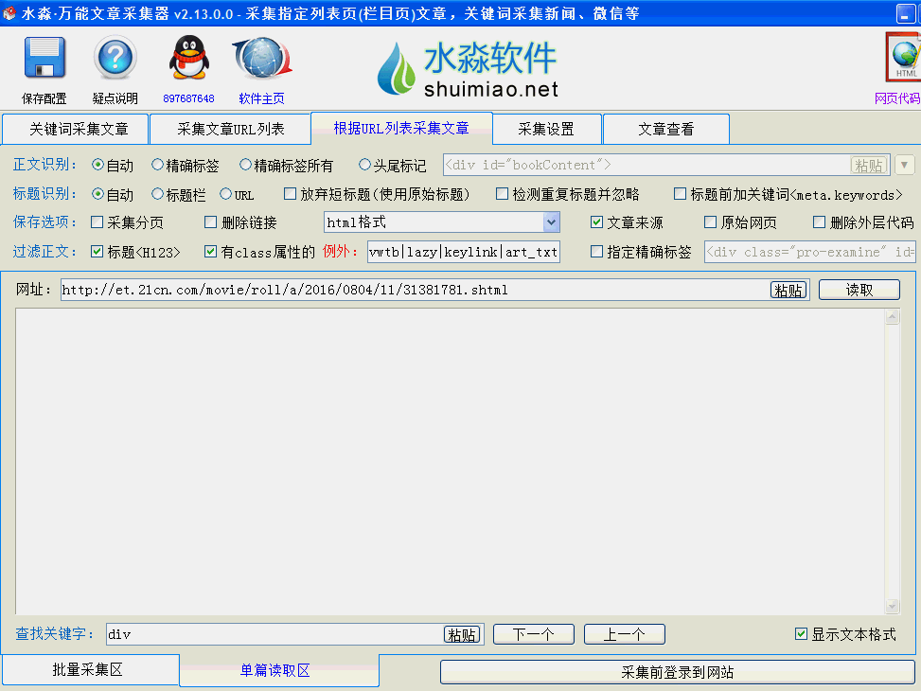921x691 pixels.
Task: Click the vertical scrollbar of the content area
Action: pyautogui.click(x=892, y=461)
